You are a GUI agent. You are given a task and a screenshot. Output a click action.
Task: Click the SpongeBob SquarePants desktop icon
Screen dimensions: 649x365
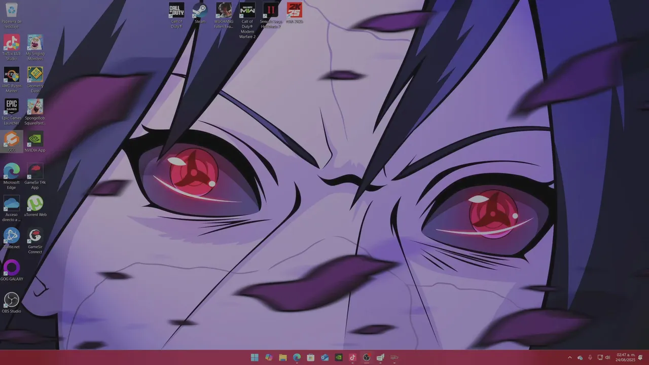(35, 112)
